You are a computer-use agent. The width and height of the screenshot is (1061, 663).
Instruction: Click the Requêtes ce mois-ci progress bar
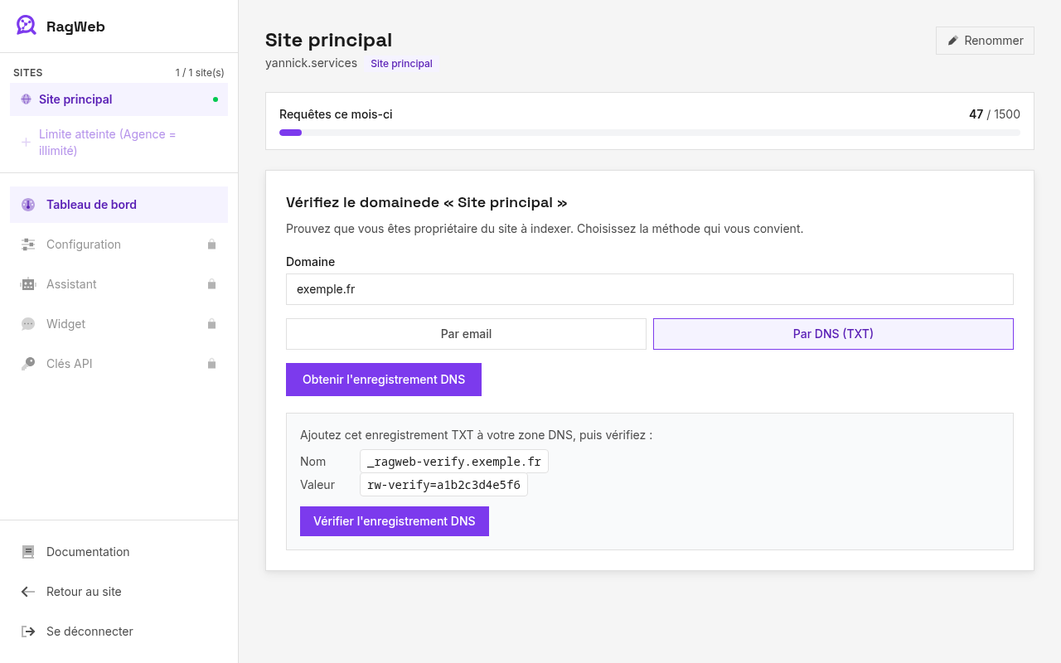(x=650, y=133)
